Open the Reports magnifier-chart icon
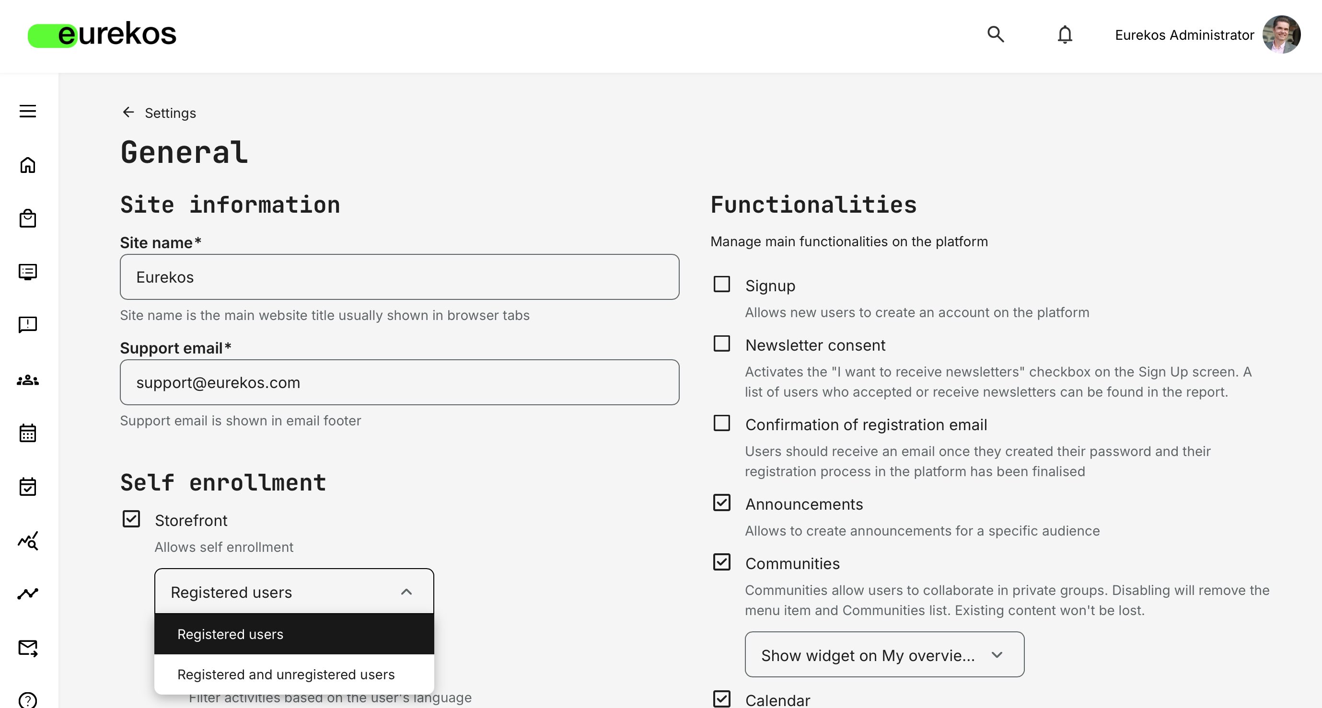Image resolution: width=1322 pixels, height=708 pixels. 28,540
